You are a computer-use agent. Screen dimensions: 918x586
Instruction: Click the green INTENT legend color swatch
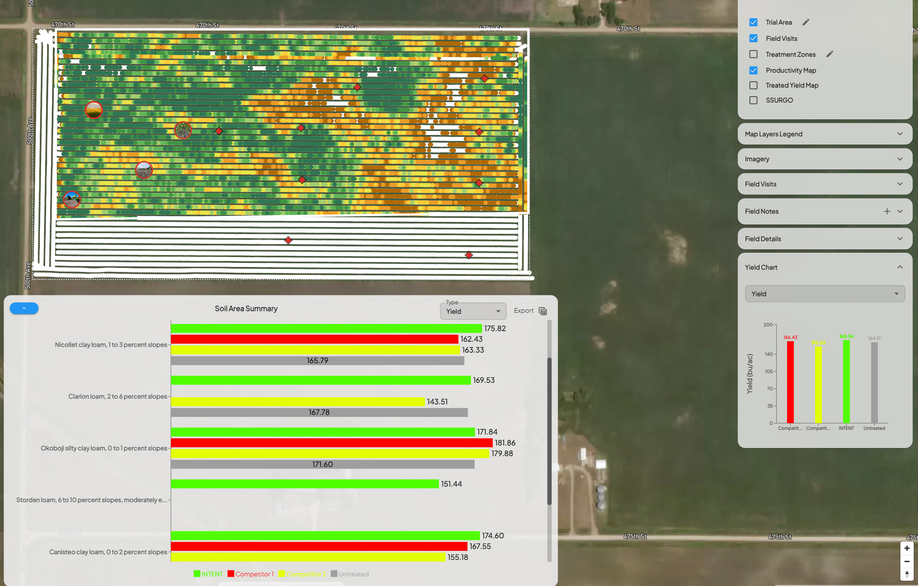pyautogui.click(x=197, y=573)
